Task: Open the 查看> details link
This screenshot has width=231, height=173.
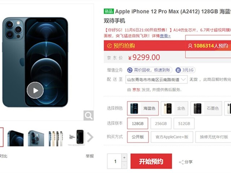Action: [165, 36]
